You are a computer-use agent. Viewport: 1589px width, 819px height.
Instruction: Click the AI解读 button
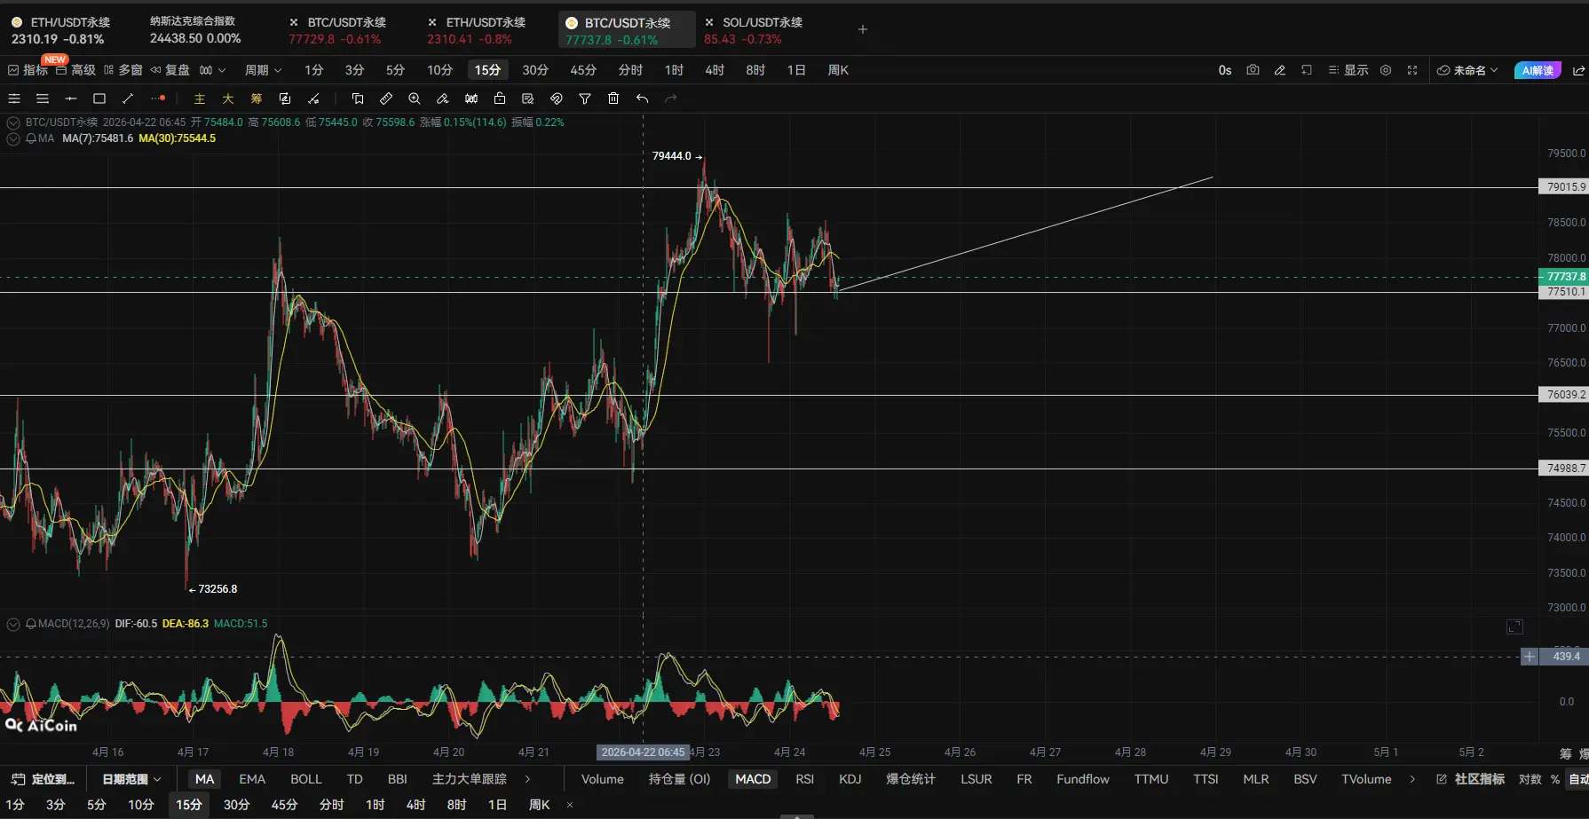tap(1538, 70)
